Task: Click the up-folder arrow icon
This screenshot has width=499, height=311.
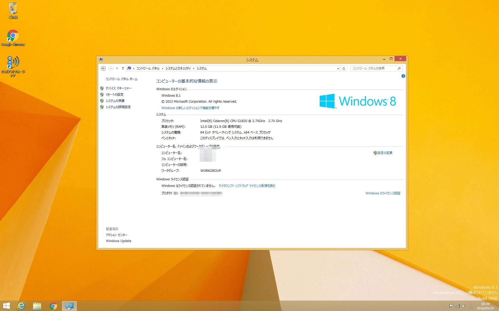Action: pos(123,68)
